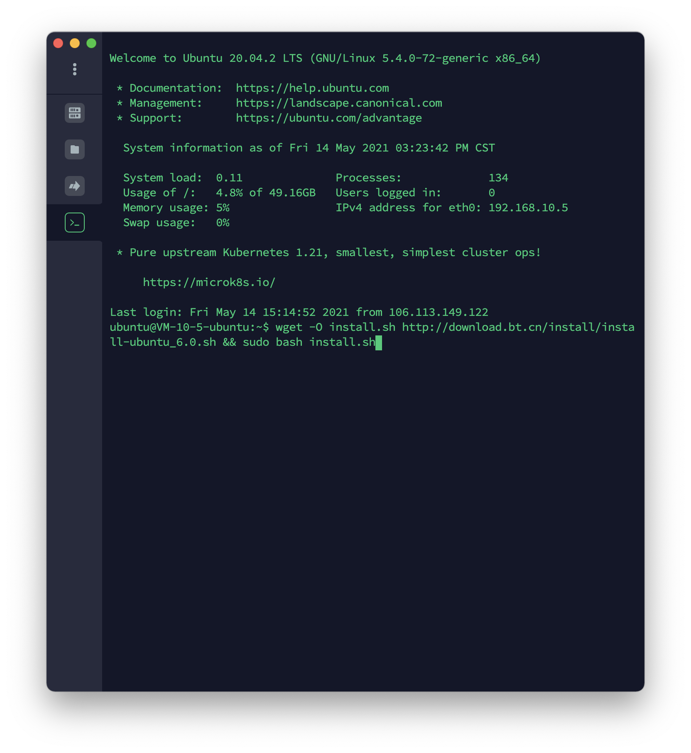This screenshot has width=691, height=753.
Task: Minimize window with the yellow traffic light
Action: (74, 42)
